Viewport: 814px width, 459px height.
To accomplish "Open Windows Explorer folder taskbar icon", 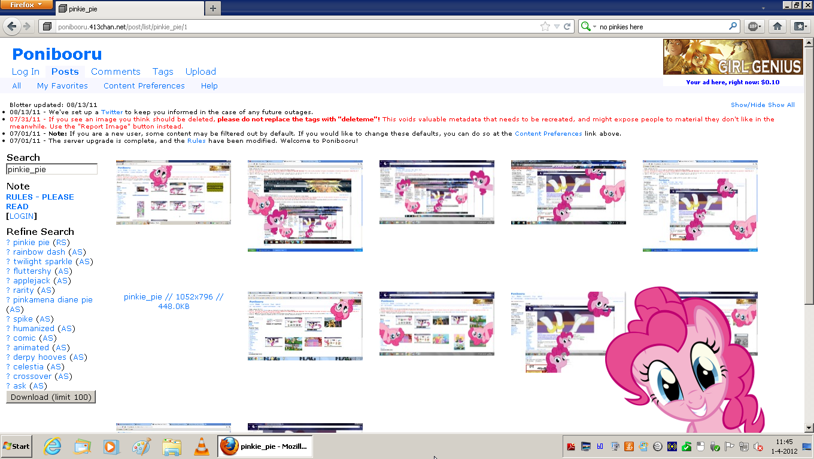I will [172, 446].
